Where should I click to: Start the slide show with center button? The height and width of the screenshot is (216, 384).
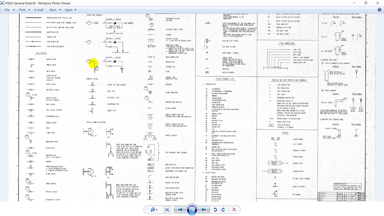pyautogui.click(x=192, y=209)
